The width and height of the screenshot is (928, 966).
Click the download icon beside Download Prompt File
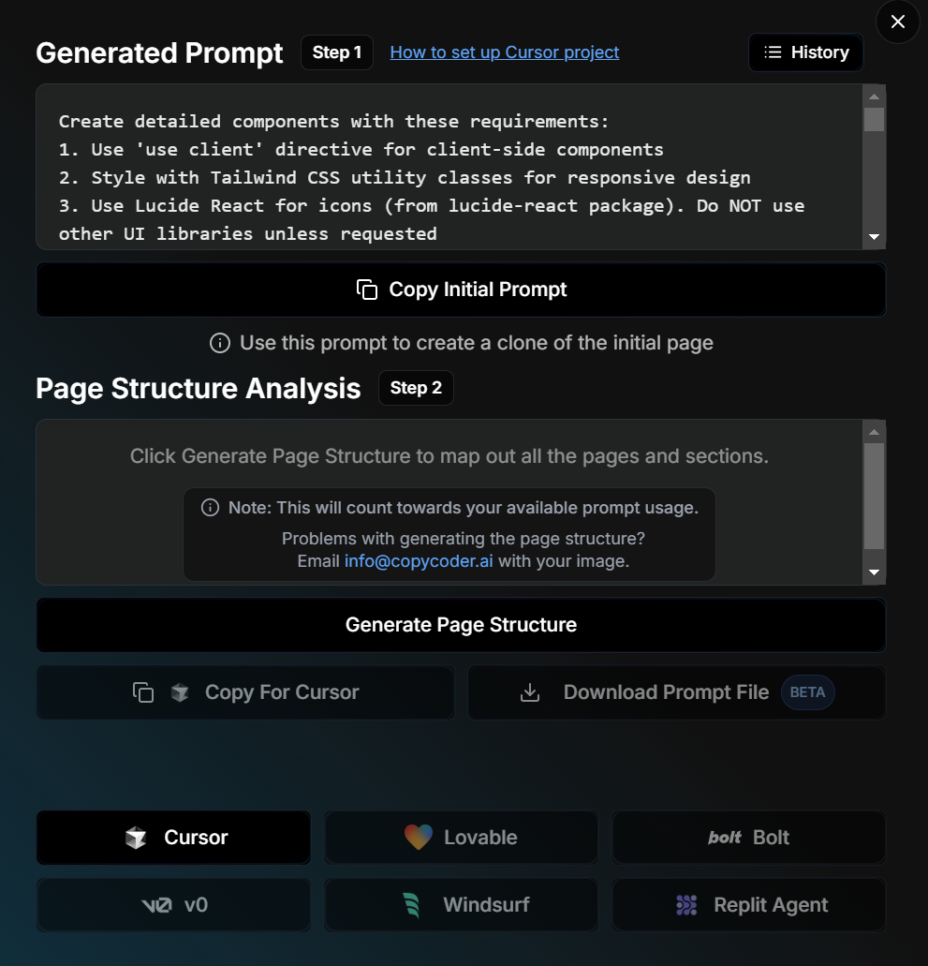(x=530, y=692)
